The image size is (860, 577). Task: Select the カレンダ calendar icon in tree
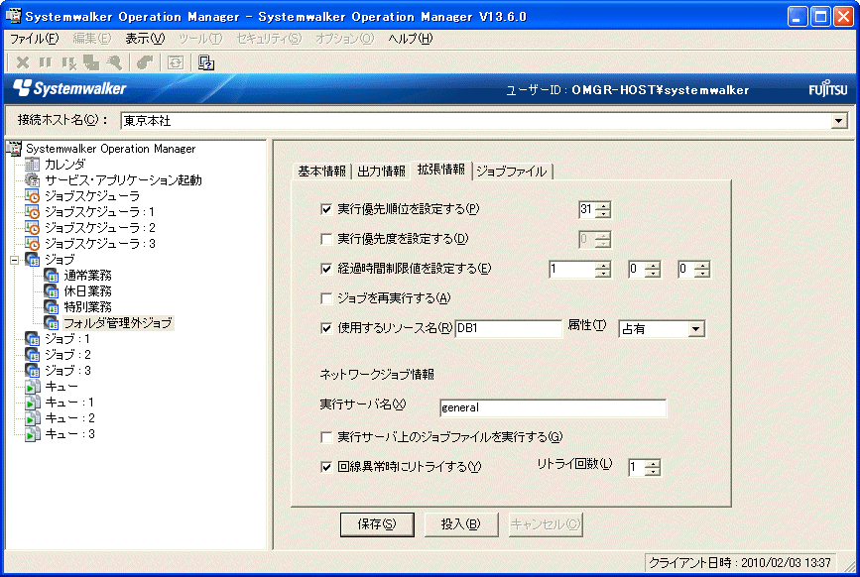pyautogui.click(x=33, y=164)
